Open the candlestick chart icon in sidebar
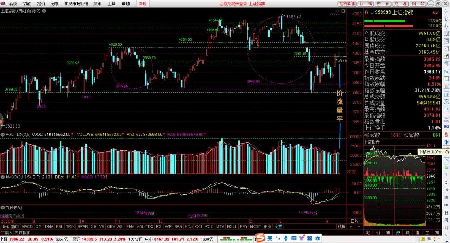The width and height of the screenshot is (450, 243). pos(446,56)
